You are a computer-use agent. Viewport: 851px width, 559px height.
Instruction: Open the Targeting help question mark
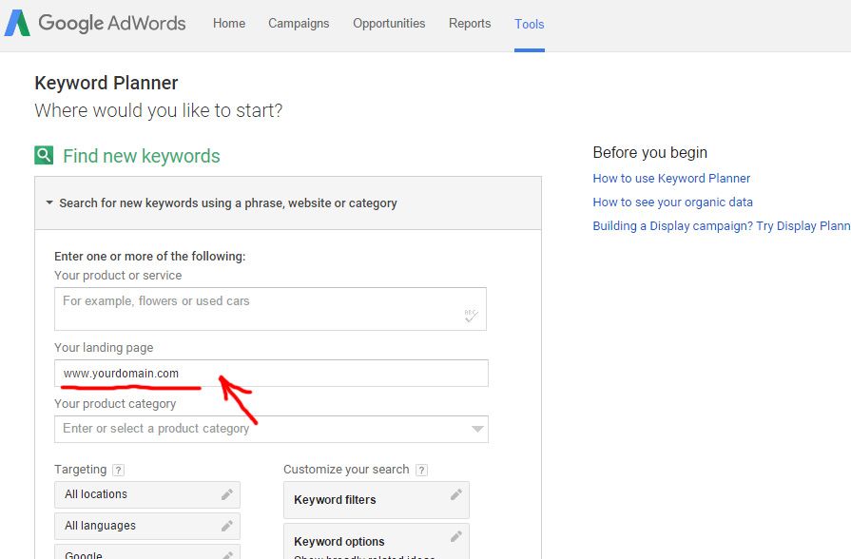[x=118, y=470]
